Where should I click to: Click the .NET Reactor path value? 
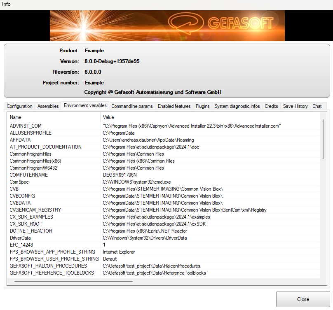point(145,231)
